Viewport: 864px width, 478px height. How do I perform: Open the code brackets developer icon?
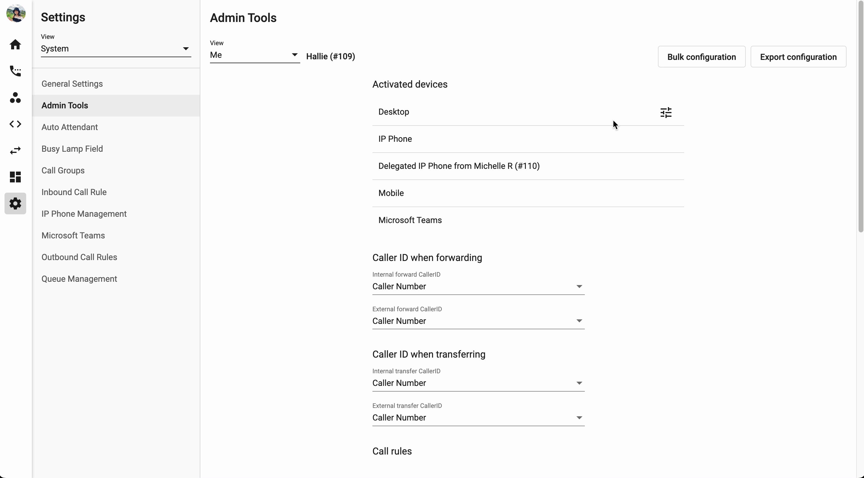click(x=15, y=124)
